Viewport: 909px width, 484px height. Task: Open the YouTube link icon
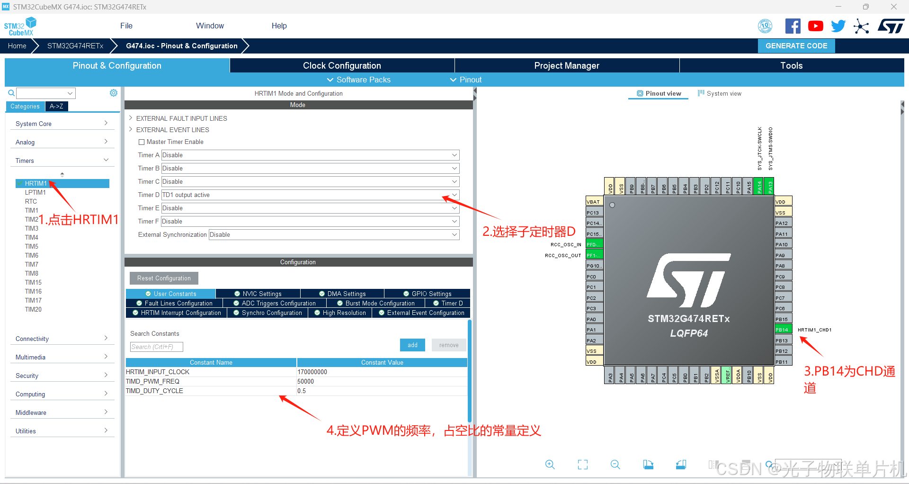click(815, 26)
